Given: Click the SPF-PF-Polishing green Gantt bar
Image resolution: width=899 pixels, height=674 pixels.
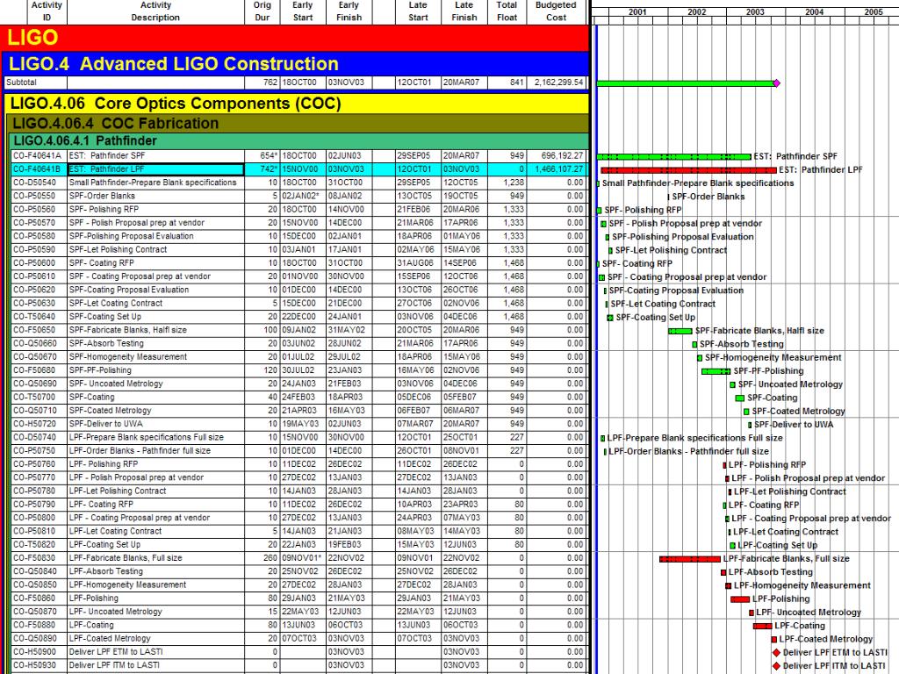Looking at the screenshot, I should point(716,371).
